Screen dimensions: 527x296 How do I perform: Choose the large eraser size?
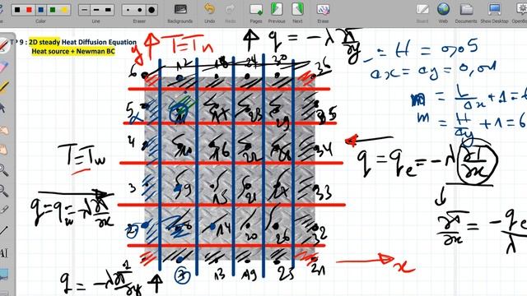click(152, 10)
